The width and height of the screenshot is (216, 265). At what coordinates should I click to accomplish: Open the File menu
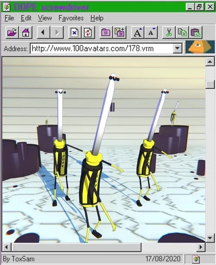point(10,18)
